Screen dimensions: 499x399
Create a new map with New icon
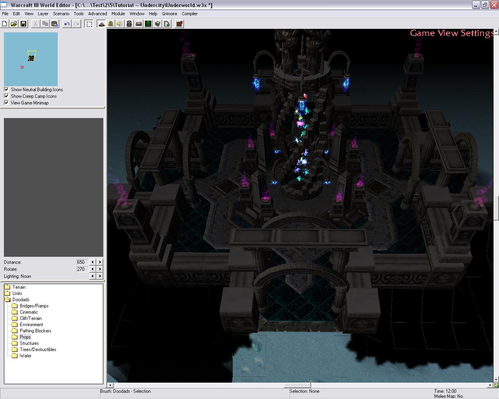(x=5, y=24)
